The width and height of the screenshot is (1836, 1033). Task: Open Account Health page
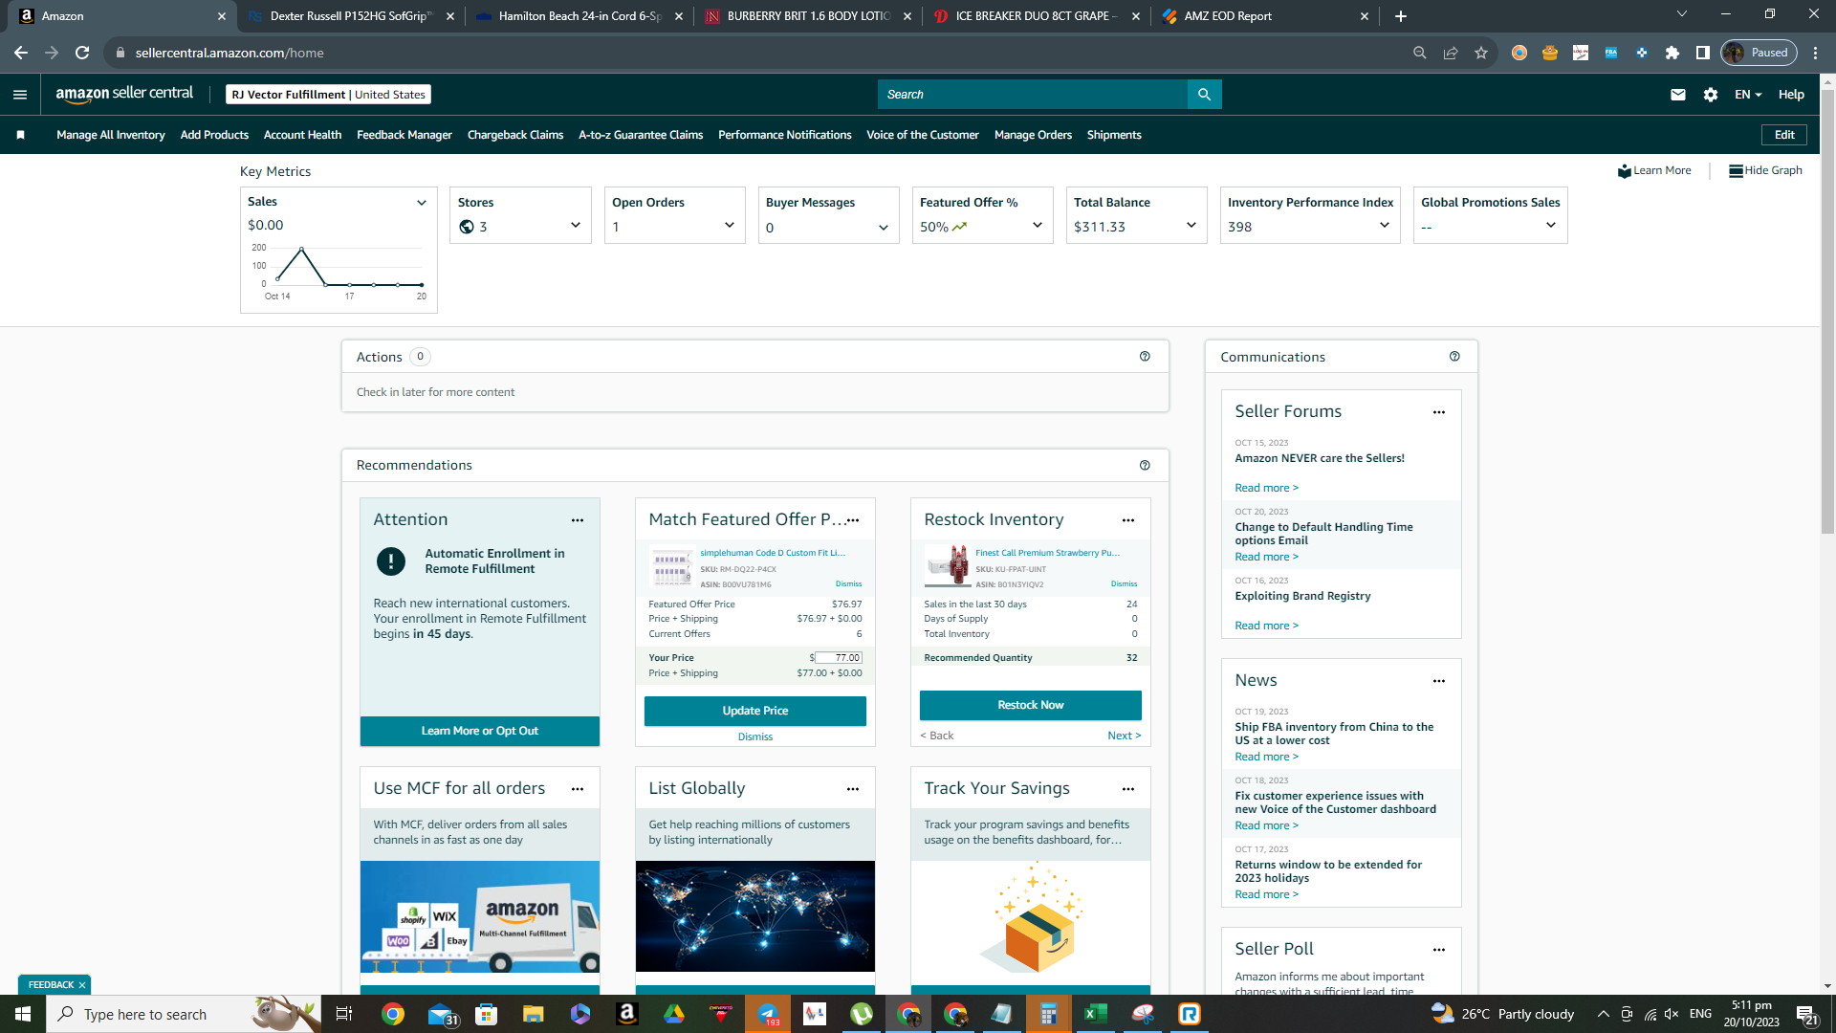pyautogui.click(x=302, y=135)
